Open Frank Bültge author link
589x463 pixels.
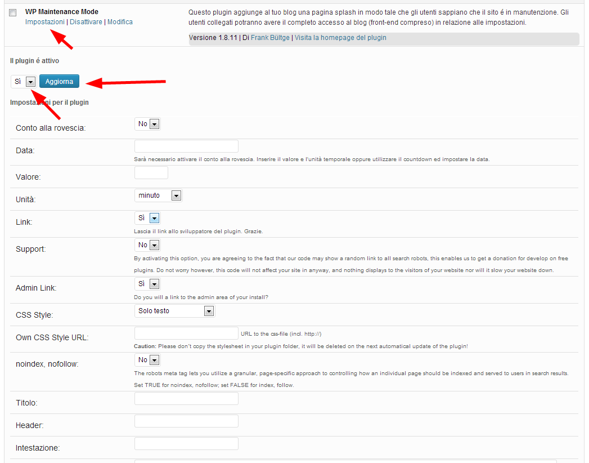click(x=270, y=38)
